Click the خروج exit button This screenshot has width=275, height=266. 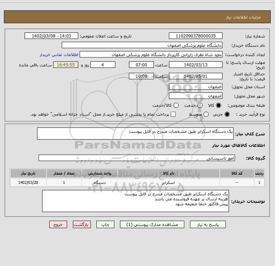tap(58, 225)
